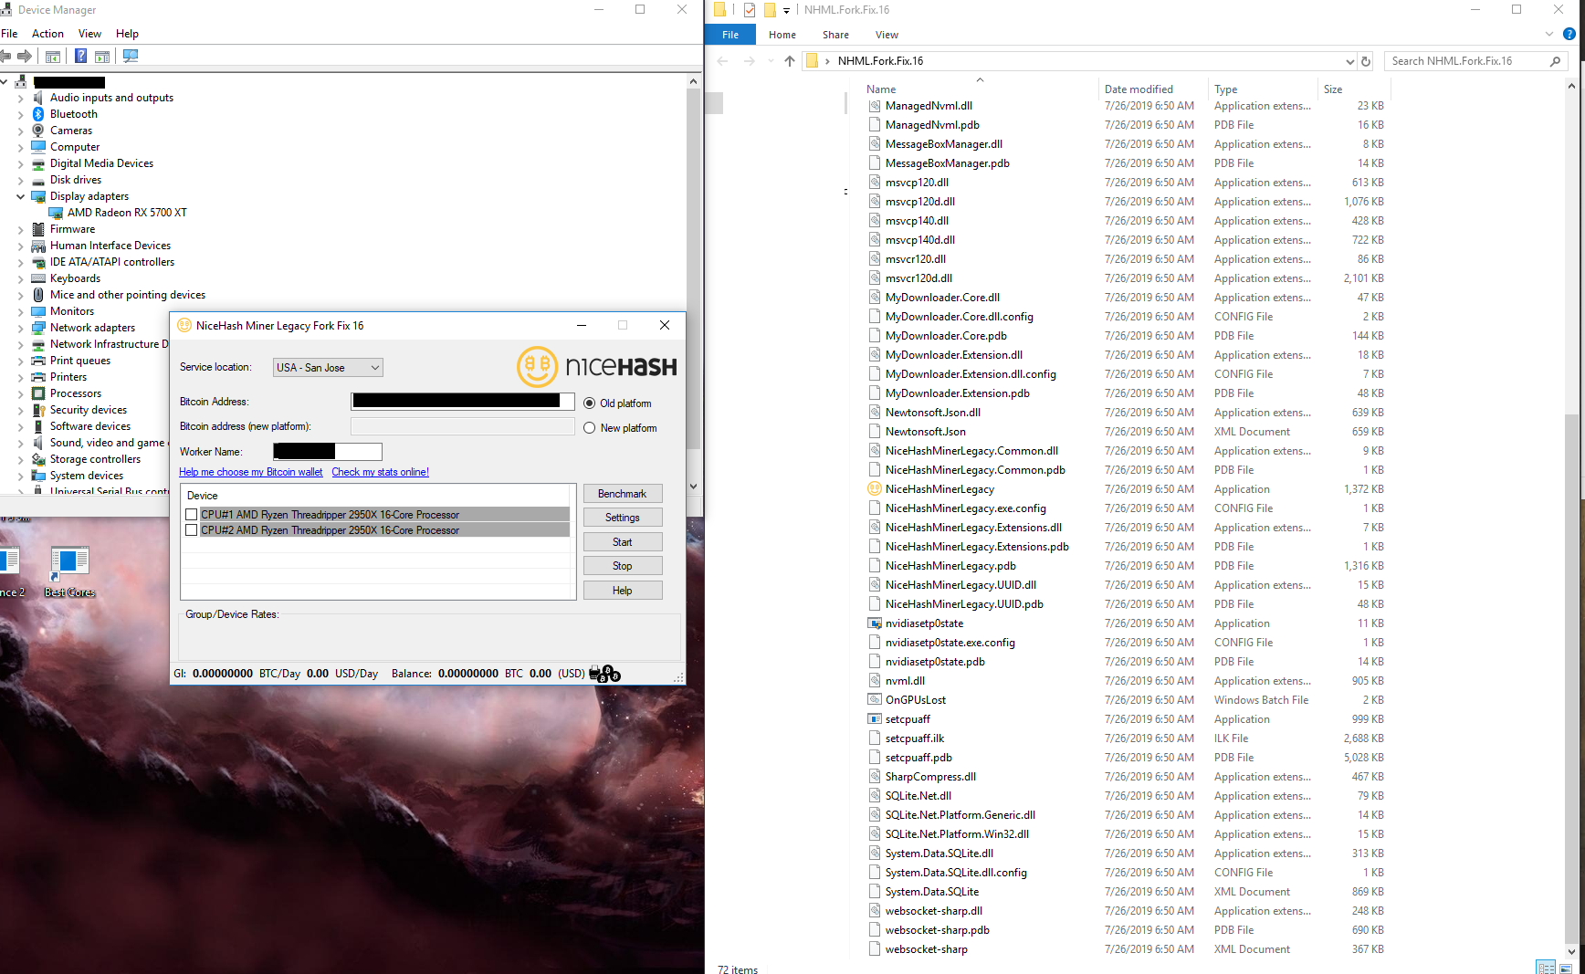The image size is (1585, 974).
Task: Click the Explorer help question mark icon
Action: tap(1569, 34)
